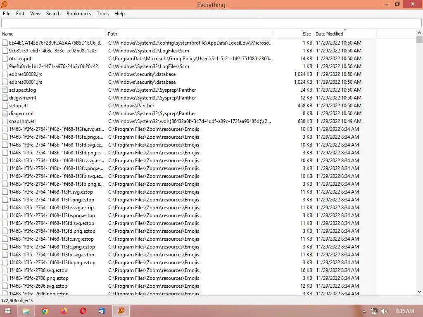Select the setup.etl file icon

(5, 105)
